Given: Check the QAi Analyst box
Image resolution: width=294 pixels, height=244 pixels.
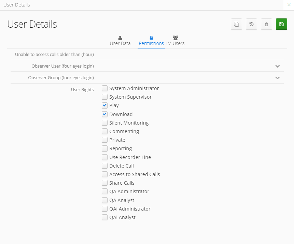Looking at the screenshot, I should 104,217.
